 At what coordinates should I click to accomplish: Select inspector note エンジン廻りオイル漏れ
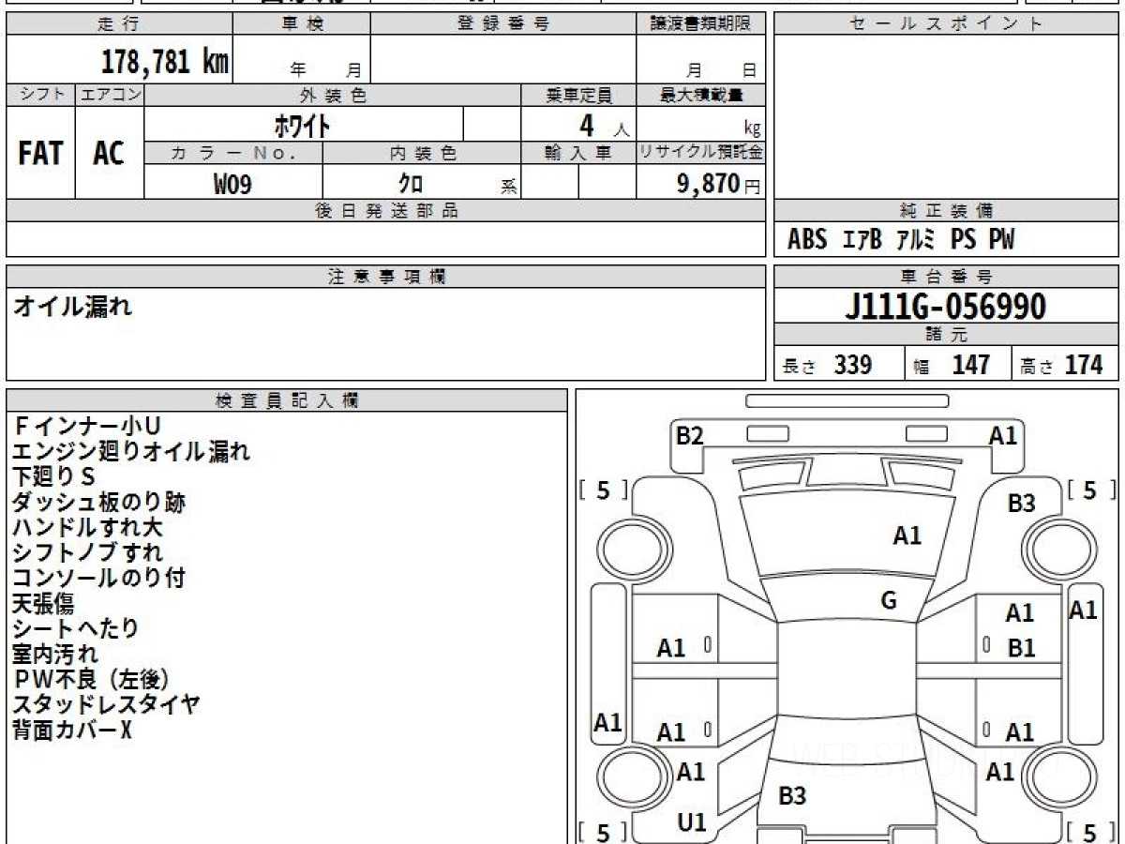pyautogui.click(x=131, y=452)
